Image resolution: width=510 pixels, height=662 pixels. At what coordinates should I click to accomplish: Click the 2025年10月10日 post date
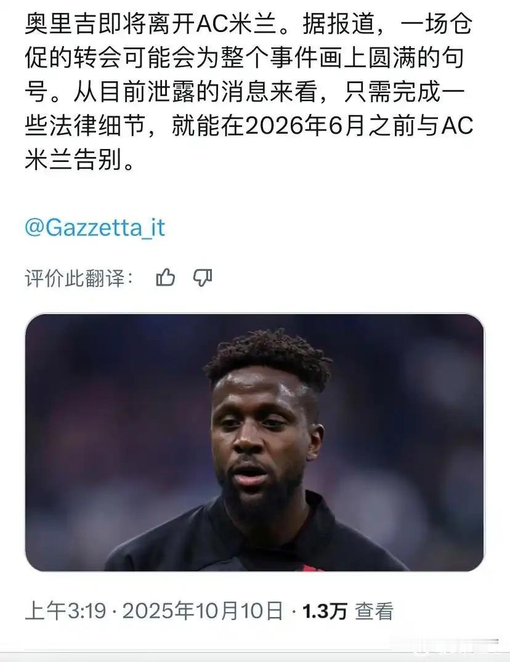tap(203, 611)
